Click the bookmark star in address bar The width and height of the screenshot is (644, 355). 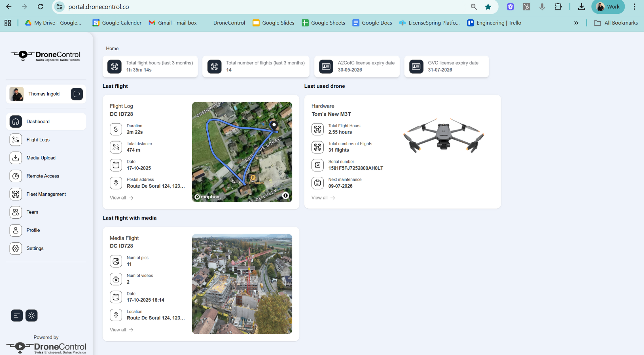(488, 7)
